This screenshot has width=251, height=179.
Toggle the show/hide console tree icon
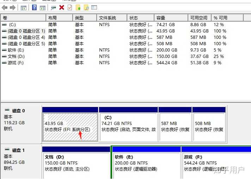[24, 8]
